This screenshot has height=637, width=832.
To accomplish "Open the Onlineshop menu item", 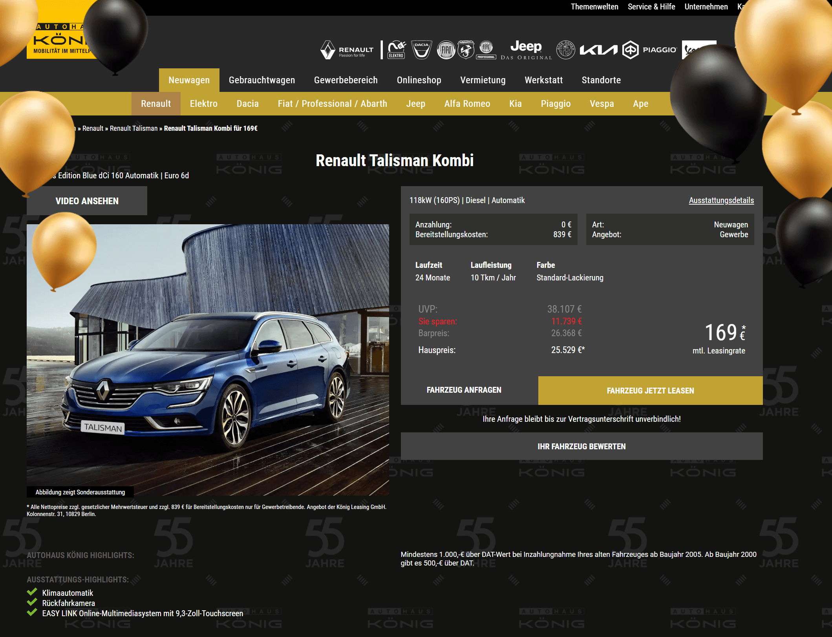I will (419, 80).
